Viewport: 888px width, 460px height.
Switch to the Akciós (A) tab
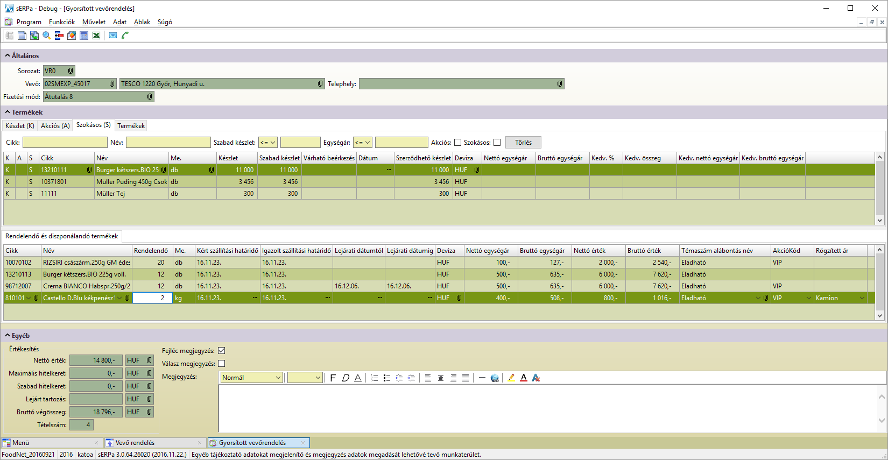(x=55, y=126)
